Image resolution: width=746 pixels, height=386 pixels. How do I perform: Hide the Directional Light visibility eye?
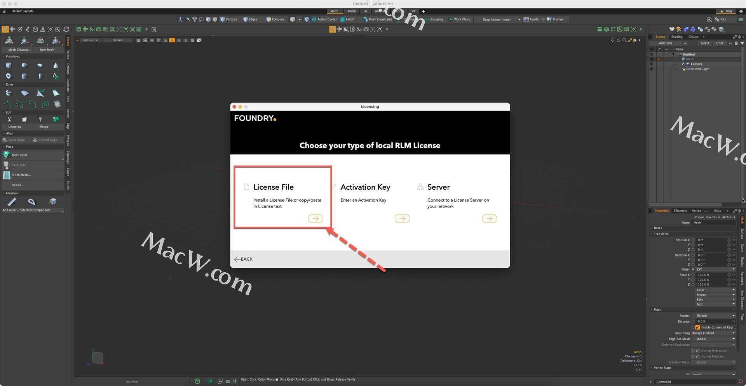[652, 69]
